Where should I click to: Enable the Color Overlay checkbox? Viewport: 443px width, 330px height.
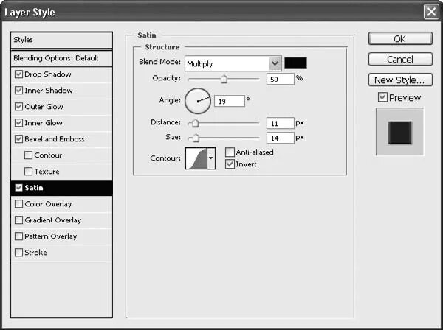click(18, 204)
